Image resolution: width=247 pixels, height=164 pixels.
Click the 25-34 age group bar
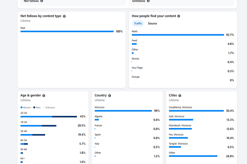[49, 117]
